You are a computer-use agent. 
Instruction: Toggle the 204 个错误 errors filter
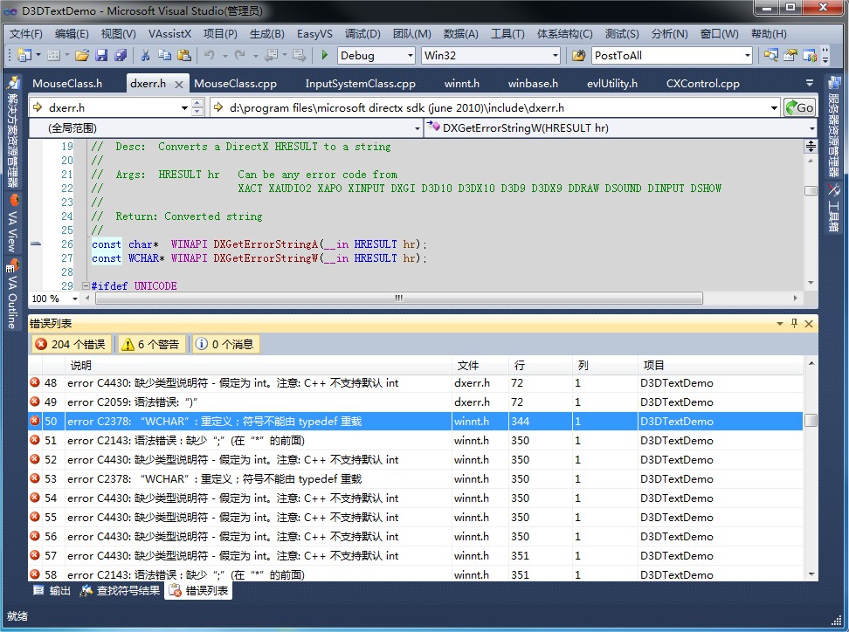point(71,344)
